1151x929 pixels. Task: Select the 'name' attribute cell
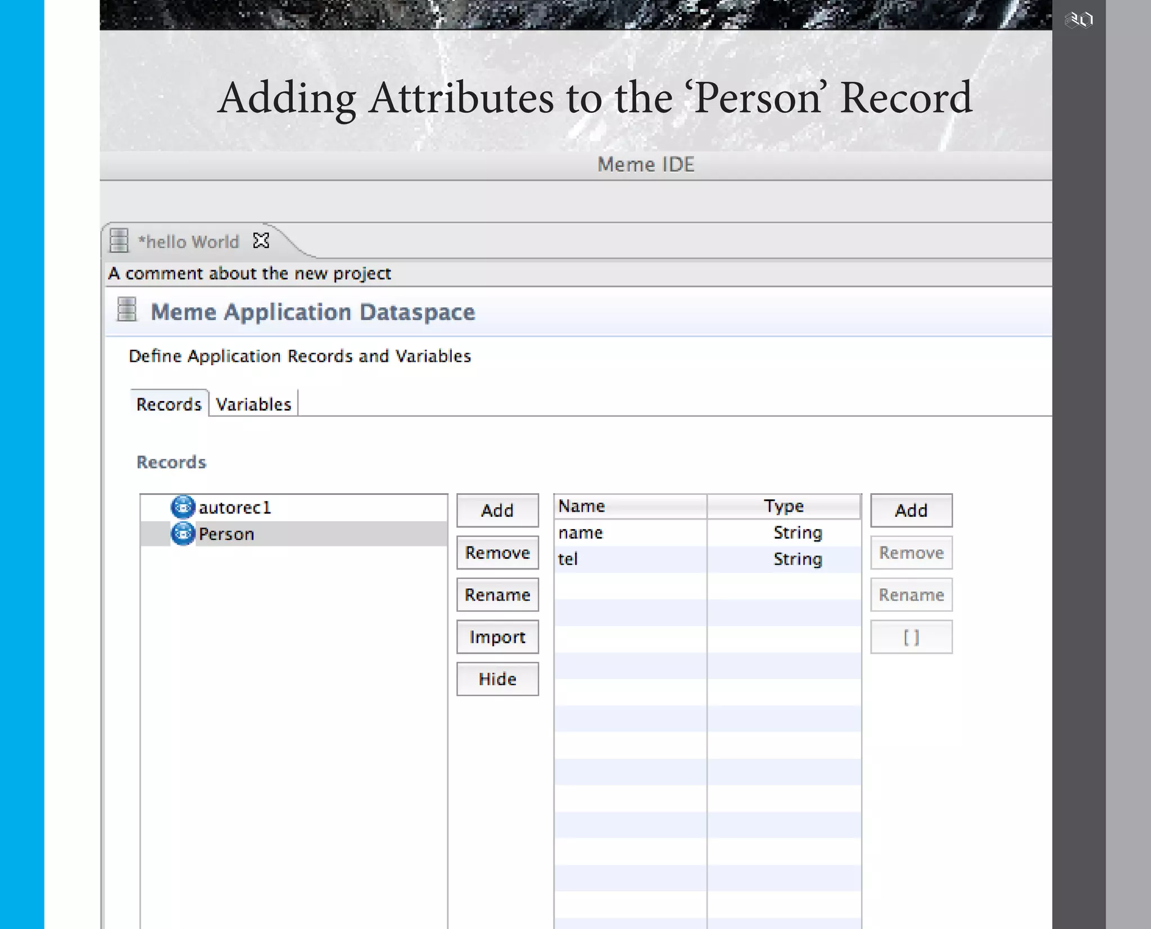pos(630,532)
